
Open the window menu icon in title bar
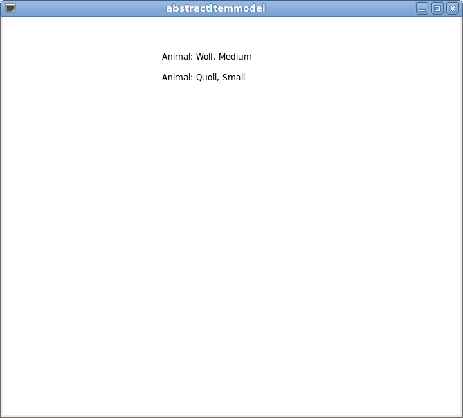(10, 8)
